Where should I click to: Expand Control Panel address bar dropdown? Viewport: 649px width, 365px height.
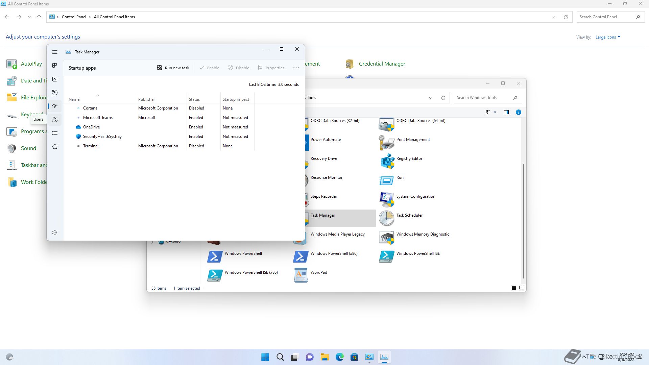point(553,17)
